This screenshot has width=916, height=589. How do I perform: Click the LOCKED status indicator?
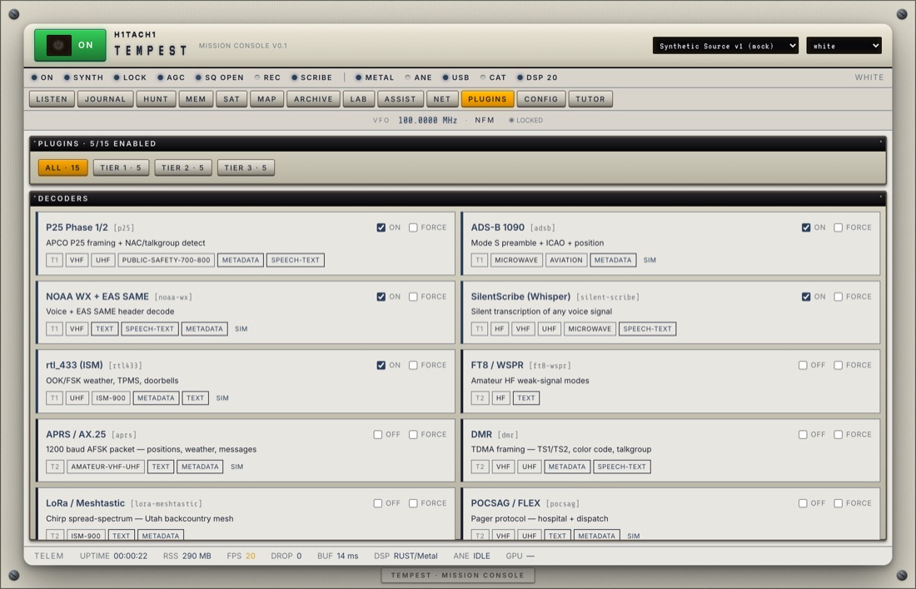click(x=525, y=120)
